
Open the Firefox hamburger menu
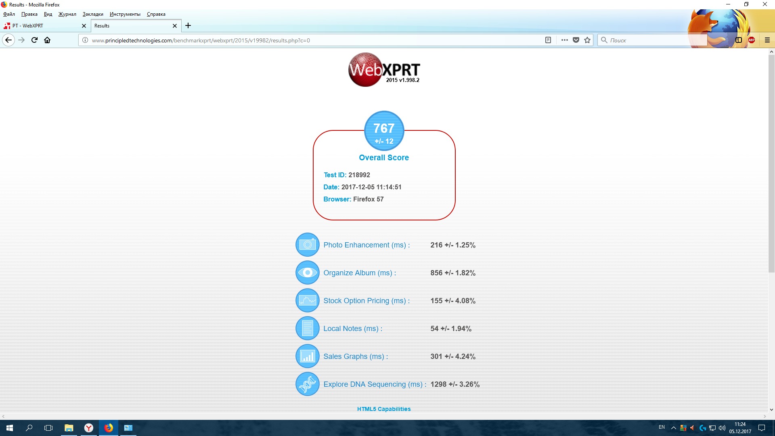[x=767, y=40]
